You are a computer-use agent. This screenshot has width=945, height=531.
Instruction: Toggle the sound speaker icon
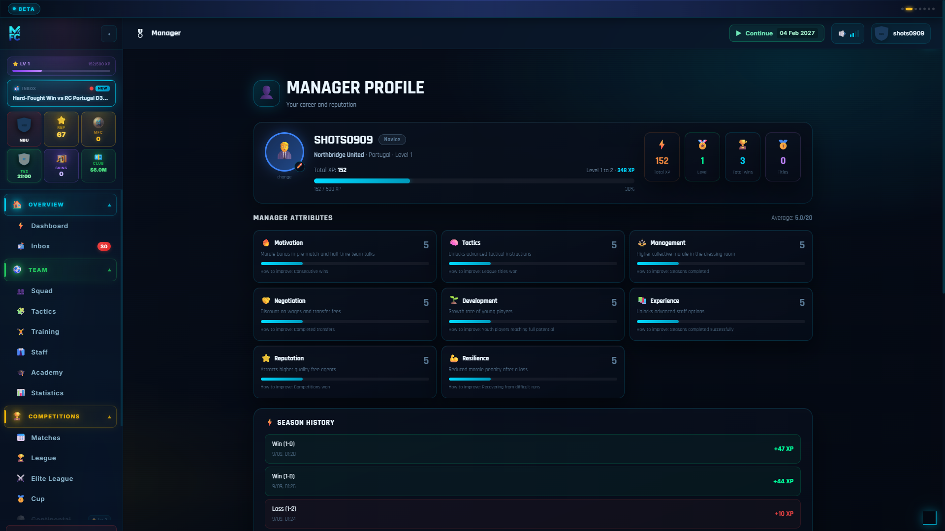tap(842, 33)
